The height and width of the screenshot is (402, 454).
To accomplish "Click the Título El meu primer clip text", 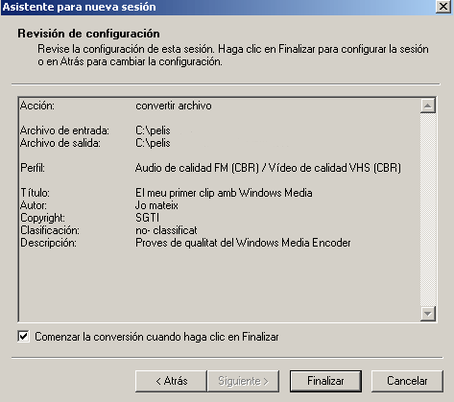I will [x=224, y=193].
